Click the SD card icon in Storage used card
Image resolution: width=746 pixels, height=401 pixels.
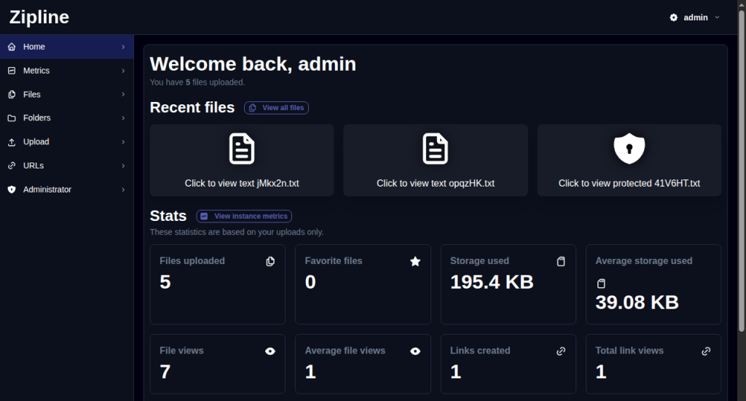[561, 262]
